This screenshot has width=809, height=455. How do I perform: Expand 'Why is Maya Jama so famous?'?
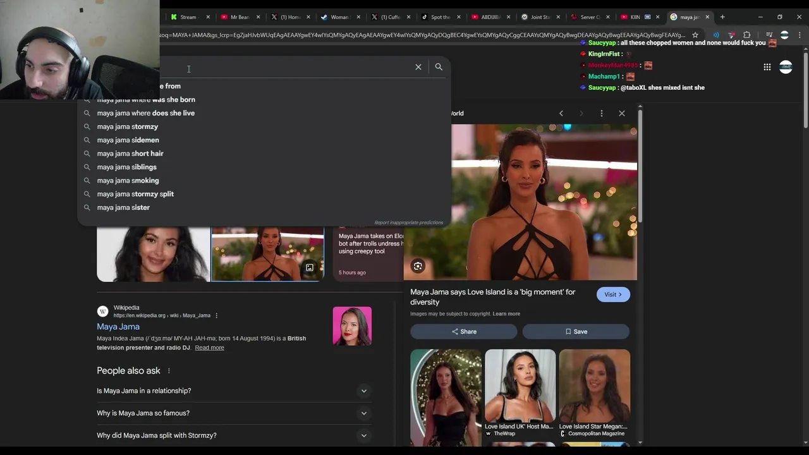(234, 413)
